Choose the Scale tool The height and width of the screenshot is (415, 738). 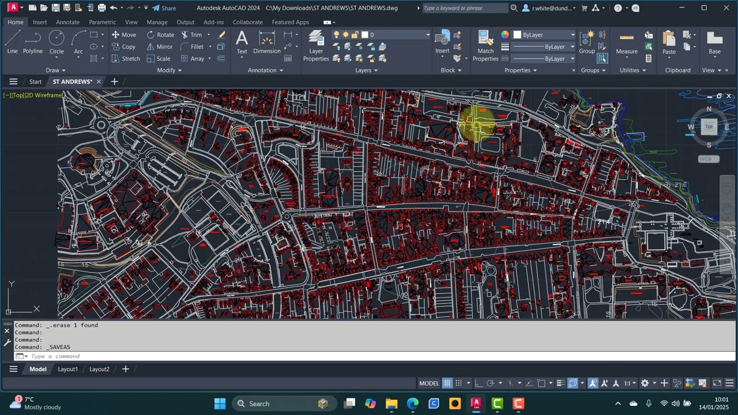[158, 59]
